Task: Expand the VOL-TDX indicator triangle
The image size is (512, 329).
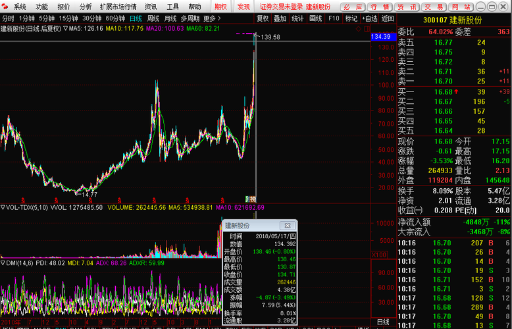Action: click(3, 207)
